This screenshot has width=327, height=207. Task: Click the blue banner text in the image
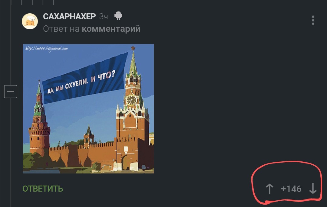(81, 82)
